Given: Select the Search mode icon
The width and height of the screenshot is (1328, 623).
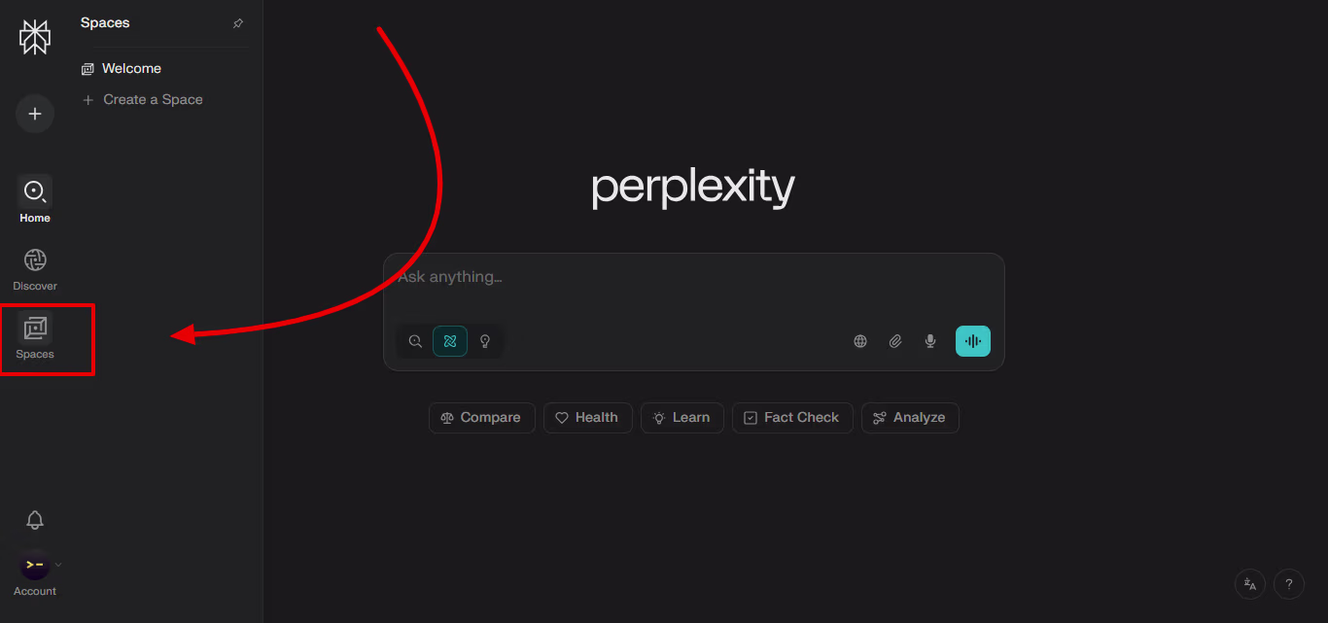Looking at the screenshot, I should [415, 341].
